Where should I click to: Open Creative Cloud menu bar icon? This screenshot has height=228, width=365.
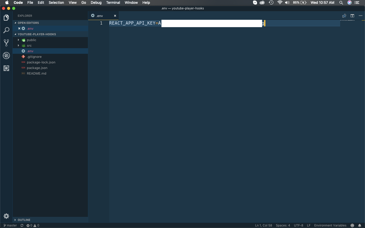click(262, 3)
